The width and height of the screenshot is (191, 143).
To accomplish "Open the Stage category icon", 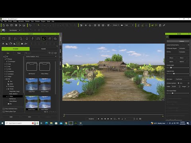I will (38, 39).
